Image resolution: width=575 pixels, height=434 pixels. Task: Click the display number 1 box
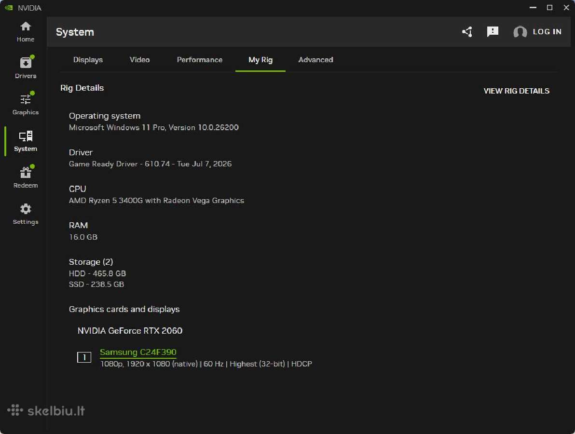[x=84, y=357]
